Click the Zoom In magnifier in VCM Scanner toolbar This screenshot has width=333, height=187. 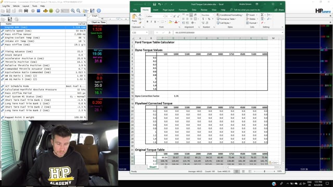point(73,10)
